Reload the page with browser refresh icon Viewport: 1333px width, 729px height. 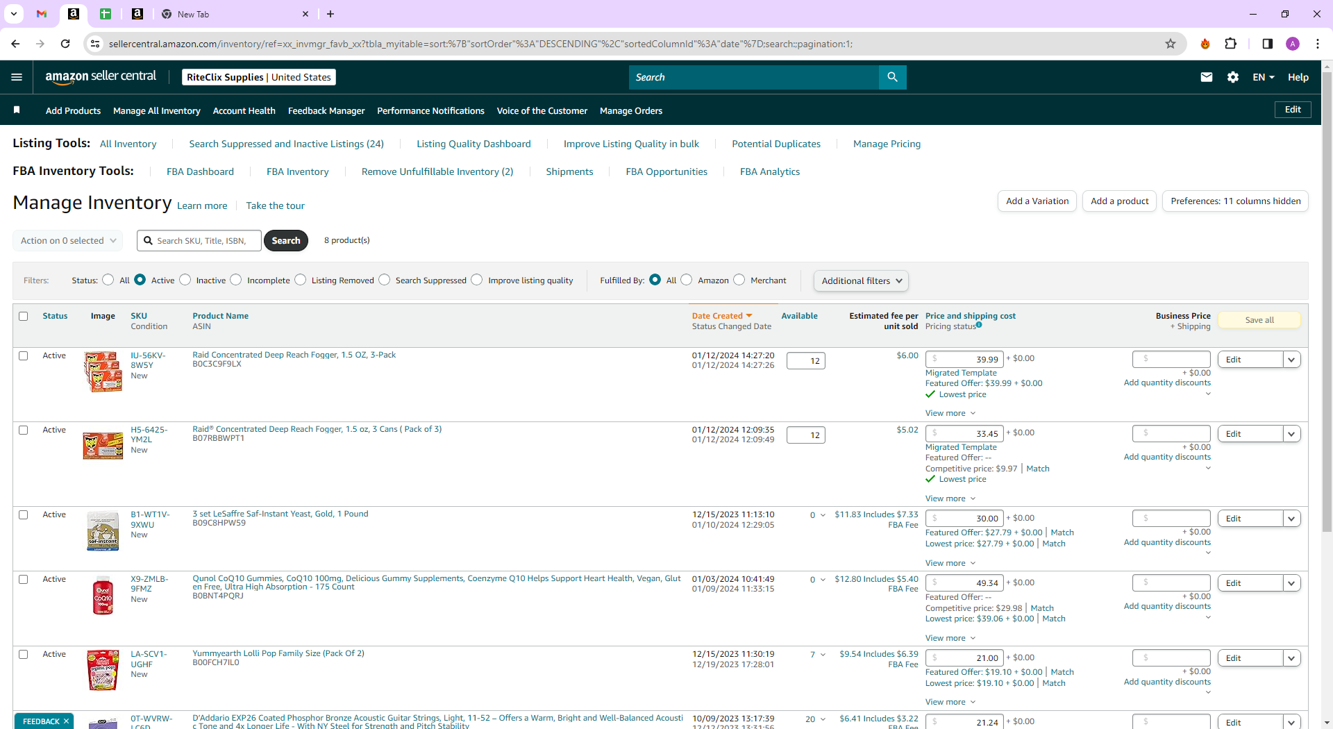pyautogui.click(x=65, y=44)
